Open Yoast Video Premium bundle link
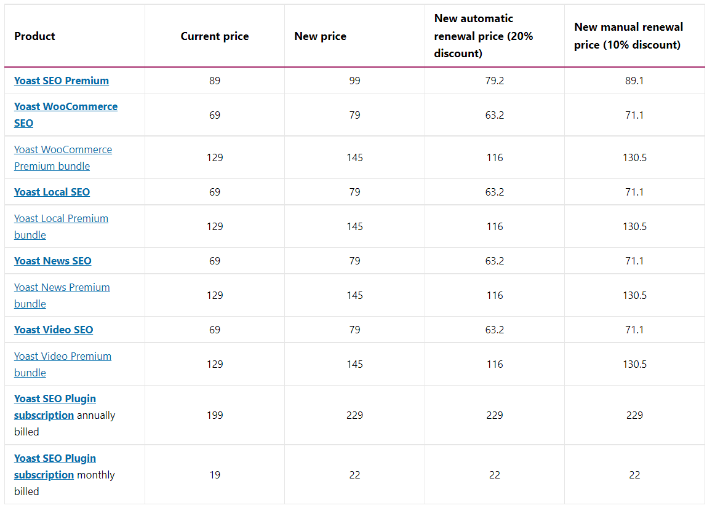This screenshot has height=508, width=707. tap(63, 357)
